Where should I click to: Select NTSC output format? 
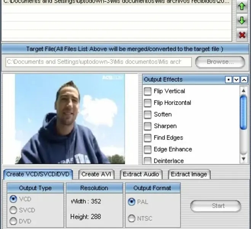(131, 218)
